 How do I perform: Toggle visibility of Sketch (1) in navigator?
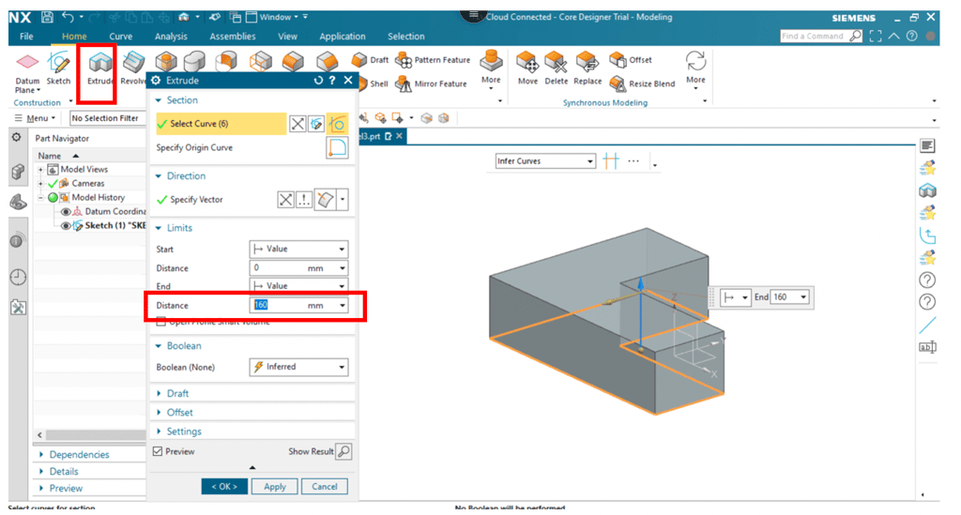[x=67, y=226]
